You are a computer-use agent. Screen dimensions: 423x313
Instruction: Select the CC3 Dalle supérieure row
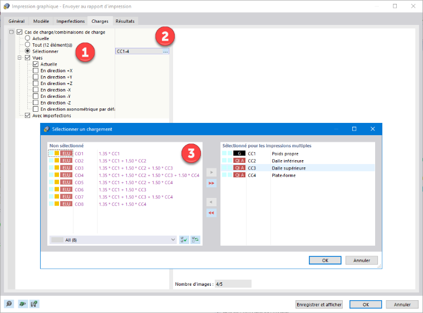298,168
